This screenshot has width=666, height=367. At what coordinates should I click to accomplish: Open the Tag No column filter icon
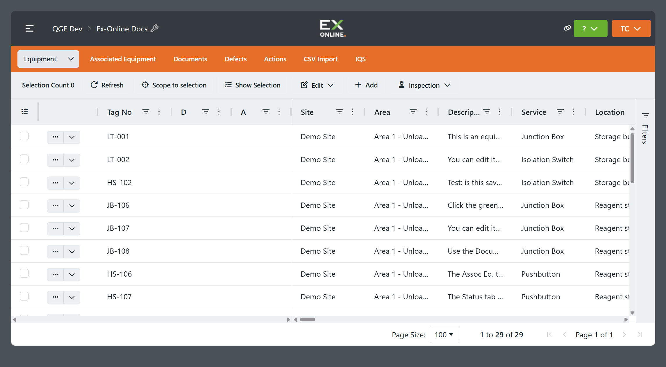146,112
